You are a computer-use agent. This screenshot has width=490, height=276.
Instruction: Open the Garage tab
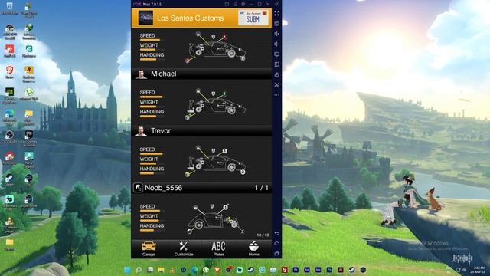[149, 248]
